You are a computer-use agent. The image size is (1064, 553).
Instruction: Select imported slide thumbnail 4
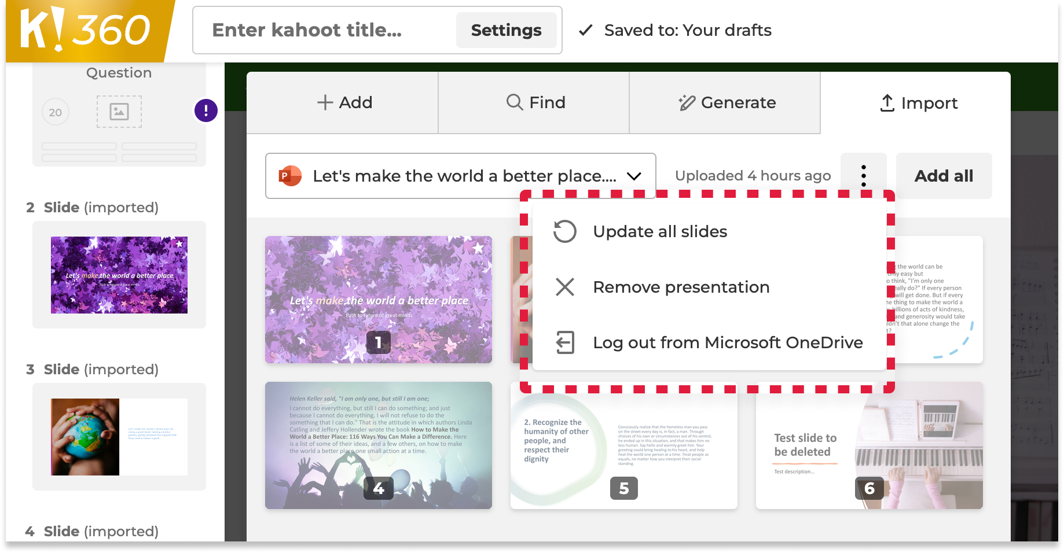click(x=379, y=445)
